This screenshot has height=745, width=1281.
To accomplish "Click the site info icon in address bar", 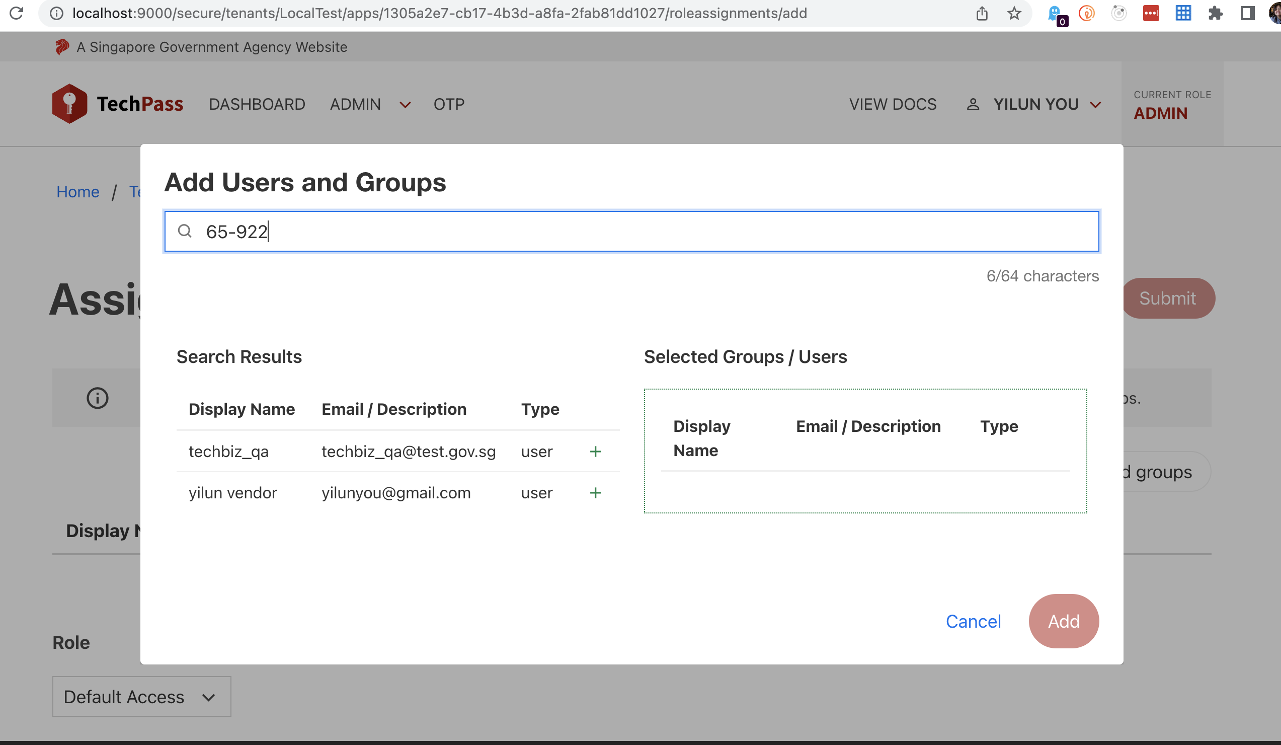I will (x=56, y=13).
